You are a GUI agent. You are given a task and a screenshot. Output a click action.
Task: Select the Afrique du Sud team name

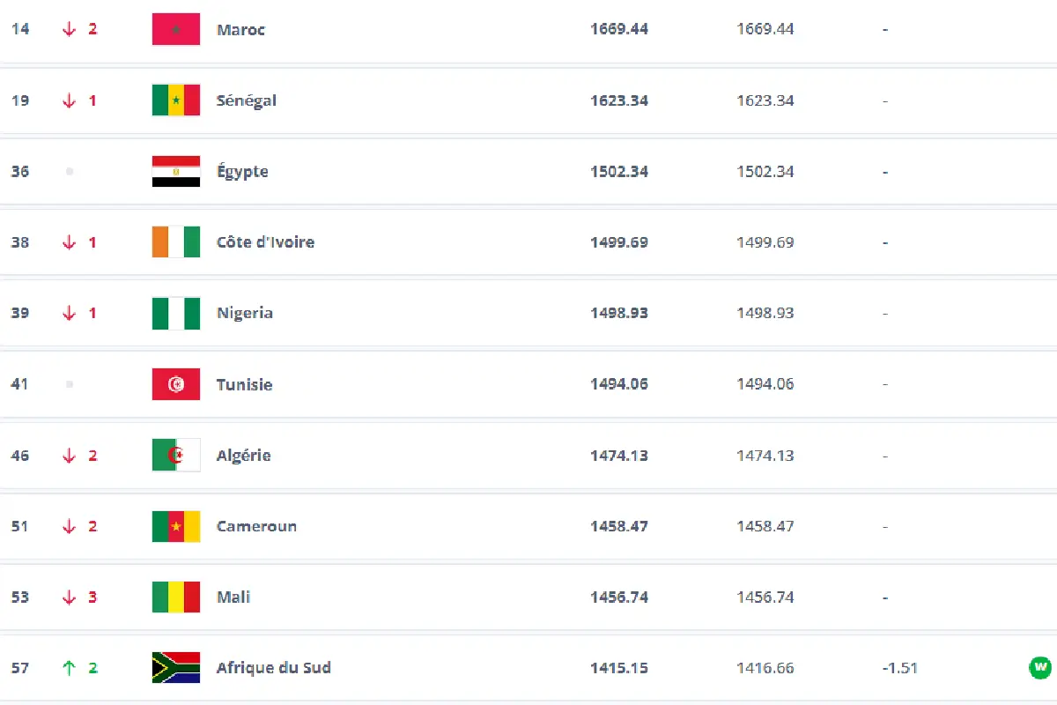(x=273, y=668)
